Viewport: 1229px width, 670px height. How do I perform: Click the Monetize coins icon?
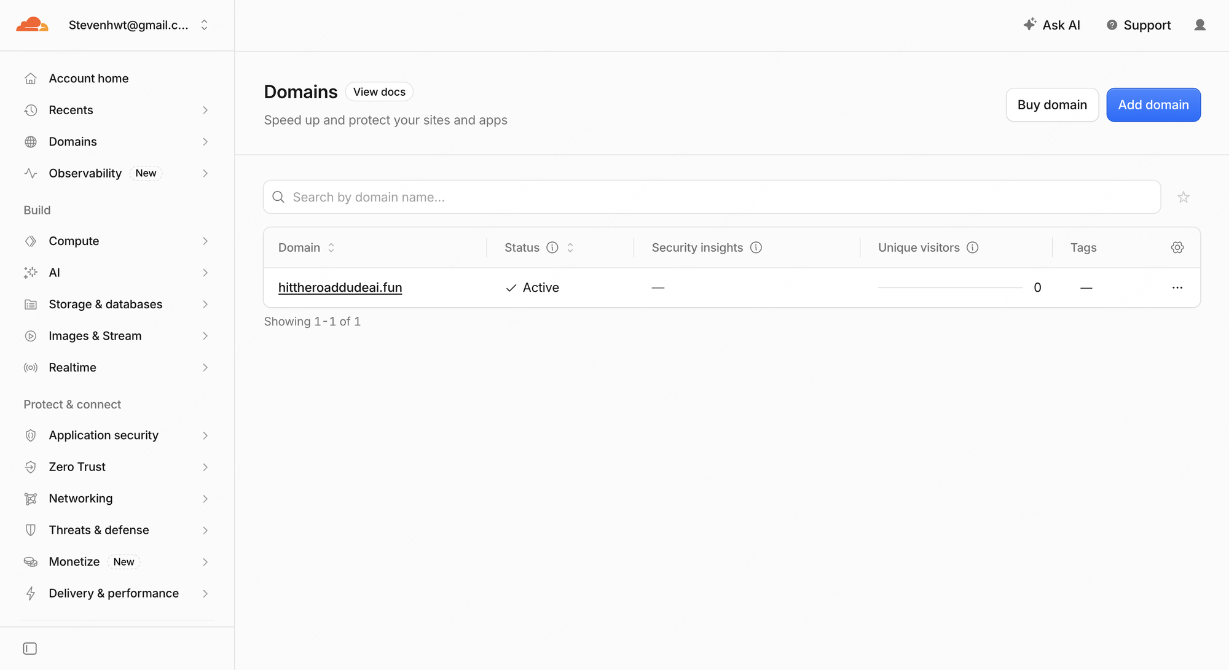pos(31,562)
